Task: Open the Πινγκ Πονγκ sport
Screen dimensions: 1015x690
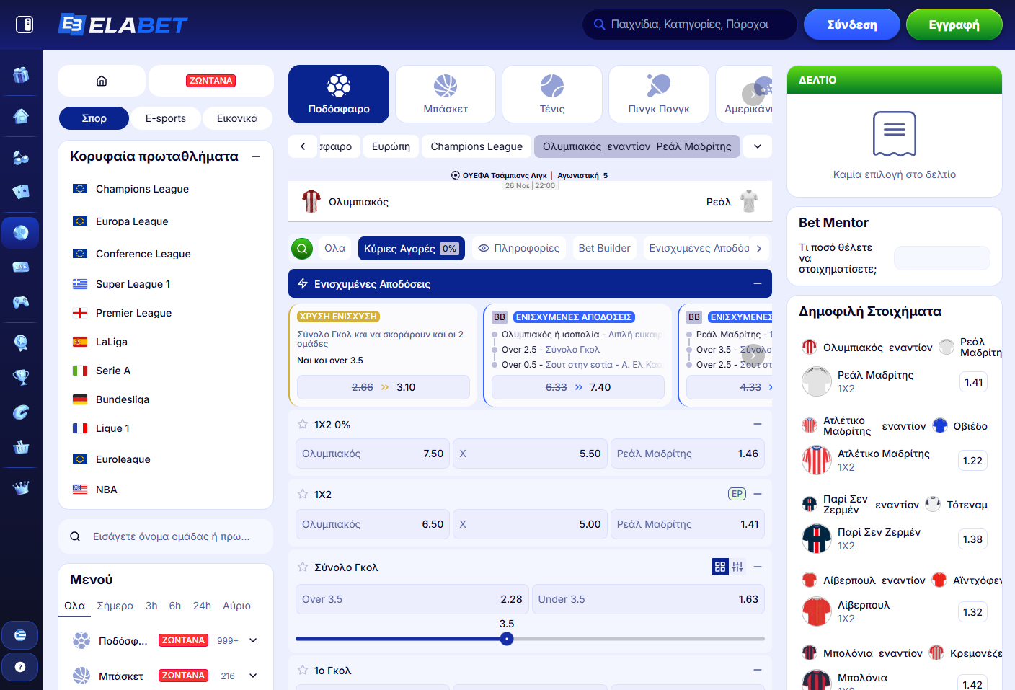Action: click(658, 94)
